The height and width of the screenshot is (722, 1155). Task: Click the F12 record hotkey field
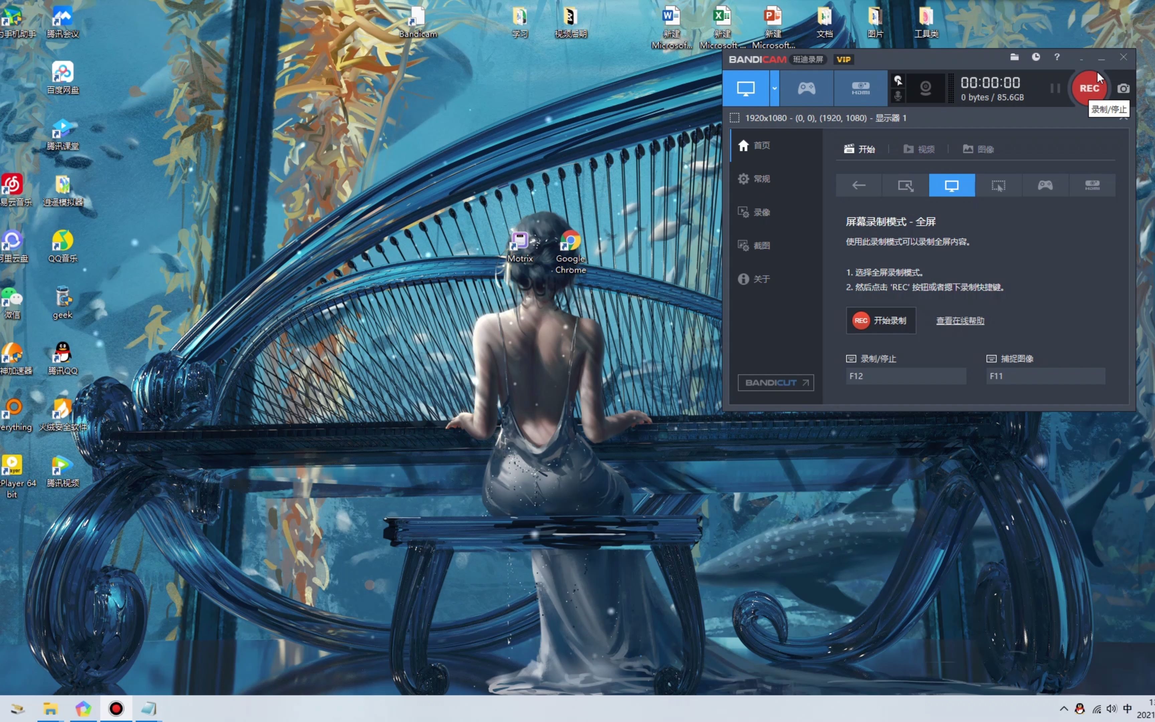pos(906,376)
